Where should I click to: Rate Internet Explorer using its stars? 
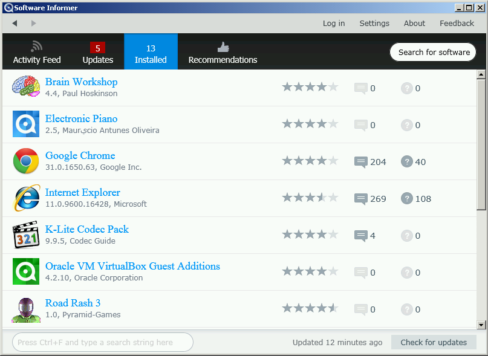310,198
